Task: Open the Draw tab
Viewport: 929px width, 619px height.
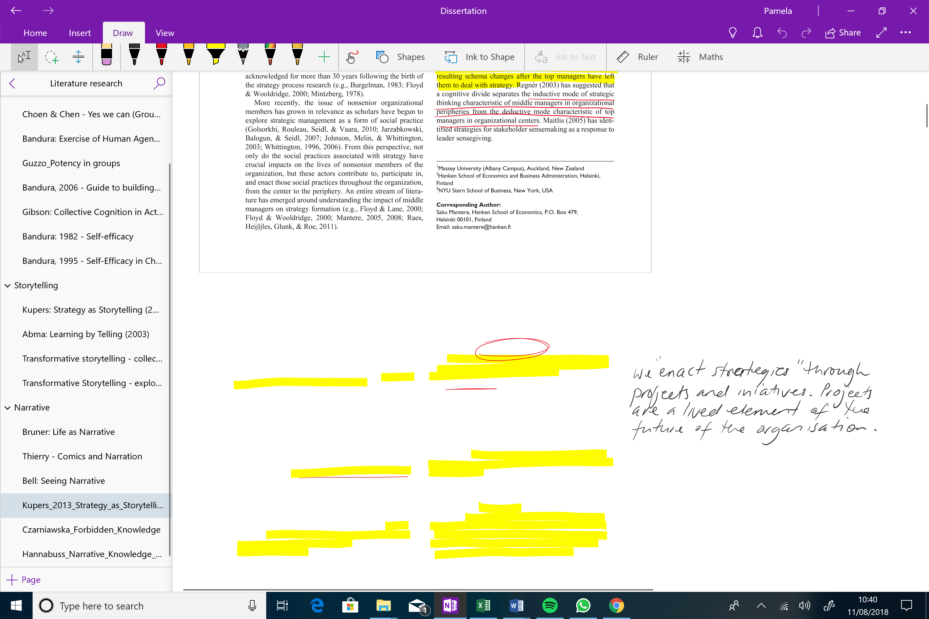Action: pyautogui.click(x=123, y=33)
